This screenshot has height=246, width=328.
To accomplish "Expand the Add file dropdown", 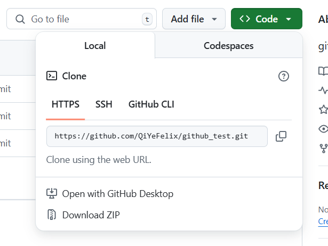I will point(194,19).
